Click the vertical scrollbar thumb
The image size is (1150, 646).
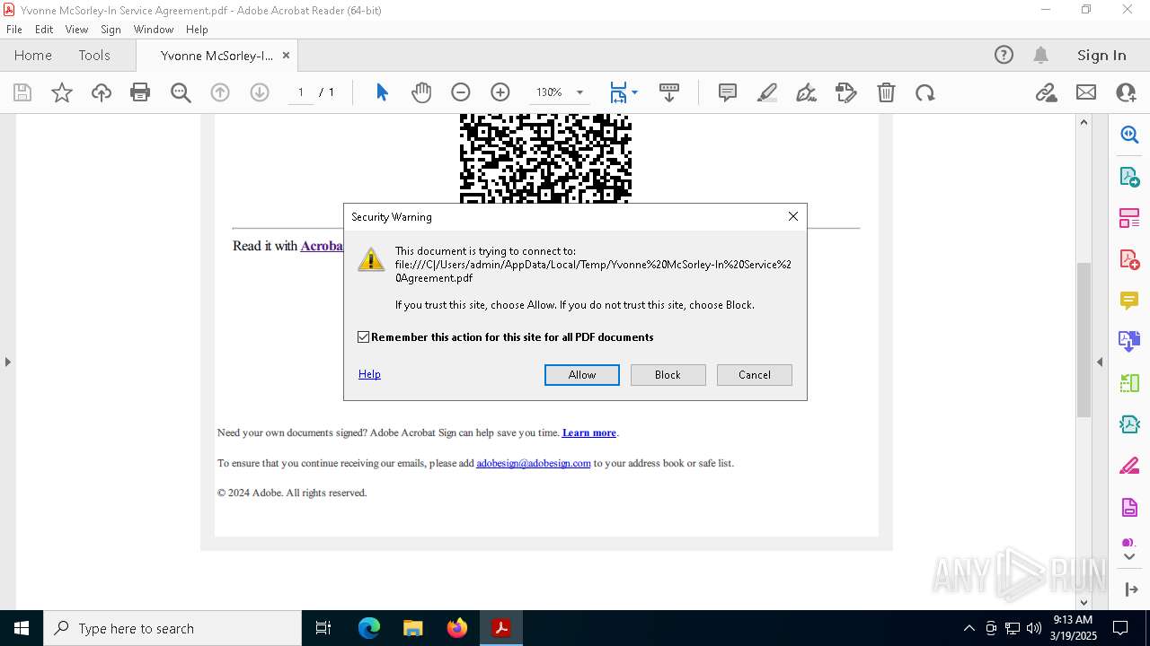[x=1084, y=339]
